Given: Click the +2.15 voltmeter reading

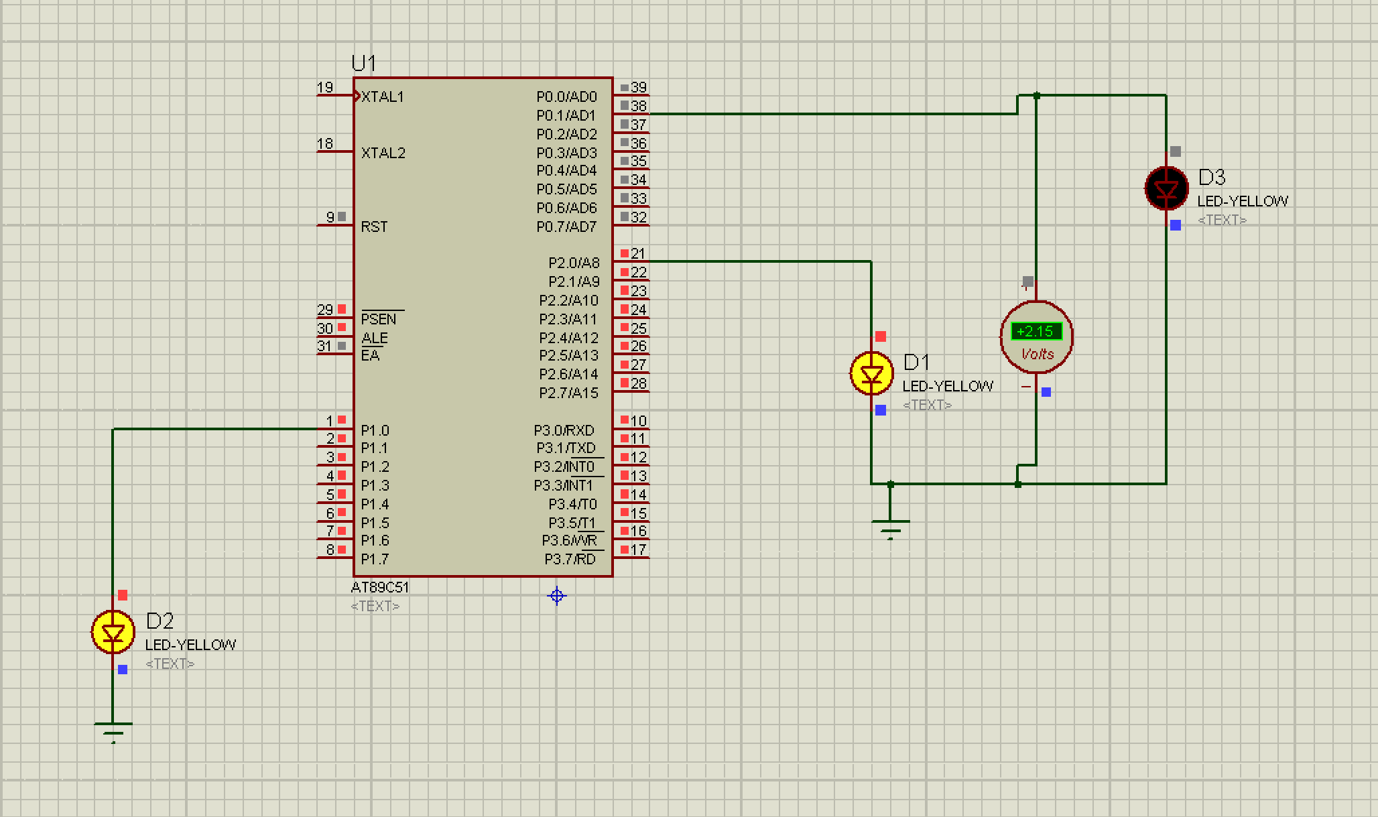Looking at the screenshot, I should (1036, 331).
